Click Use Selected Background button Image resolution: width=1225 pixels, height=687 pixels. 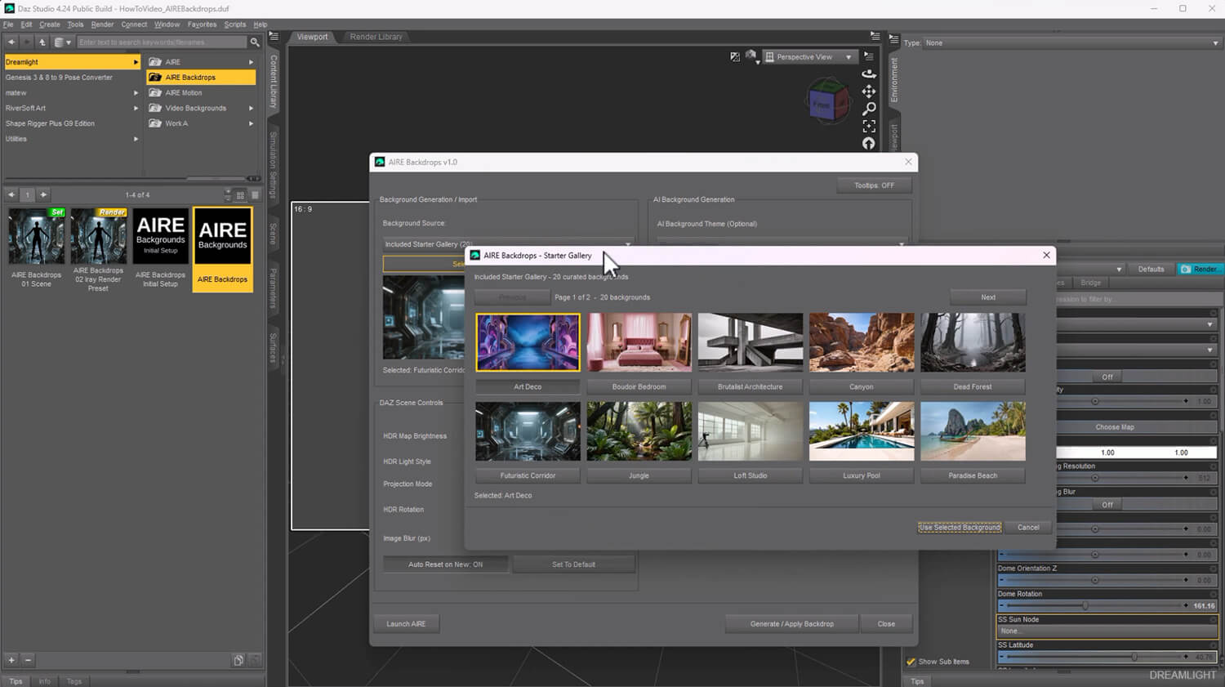(x=960, y=528)
